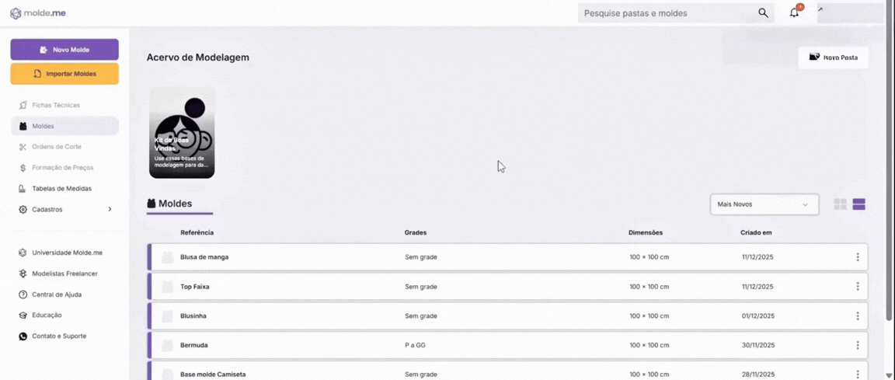Focus the Pesquise pastas e moldes field
Viewport: 895px width, 380px height.
[668, 13]
